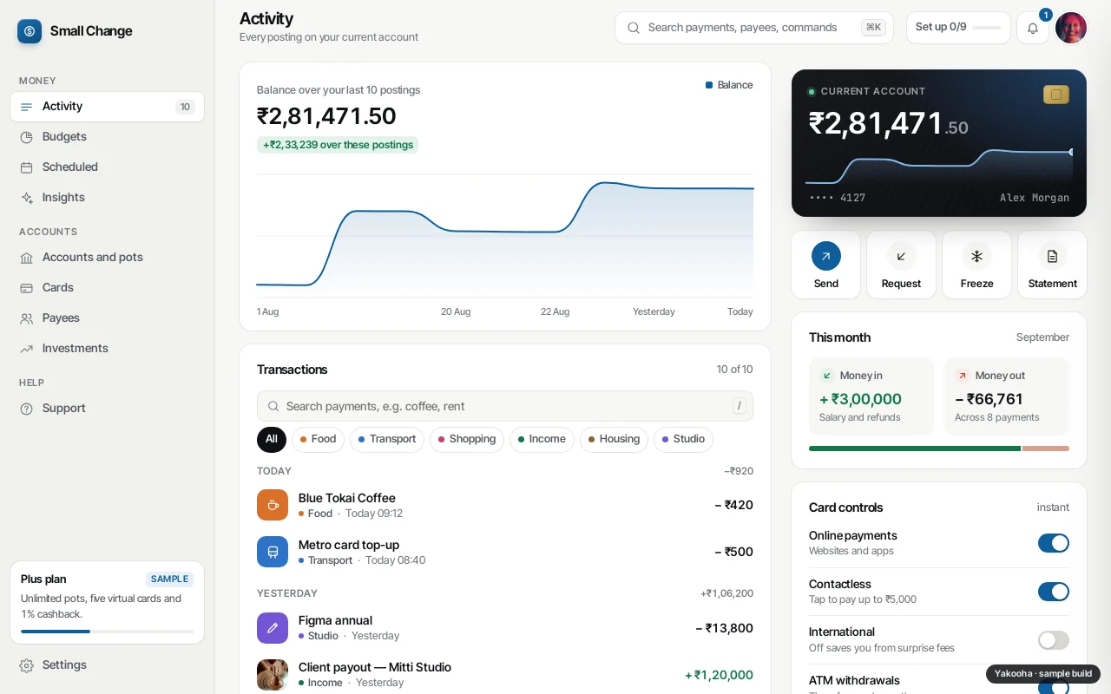
Task: Toggle the Contactless switch
Action: tap(1054, 592)
